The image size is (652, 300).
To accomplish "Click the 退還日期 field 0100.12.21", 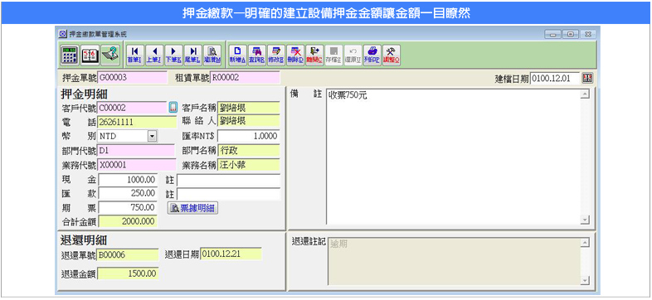I will 231,254.
